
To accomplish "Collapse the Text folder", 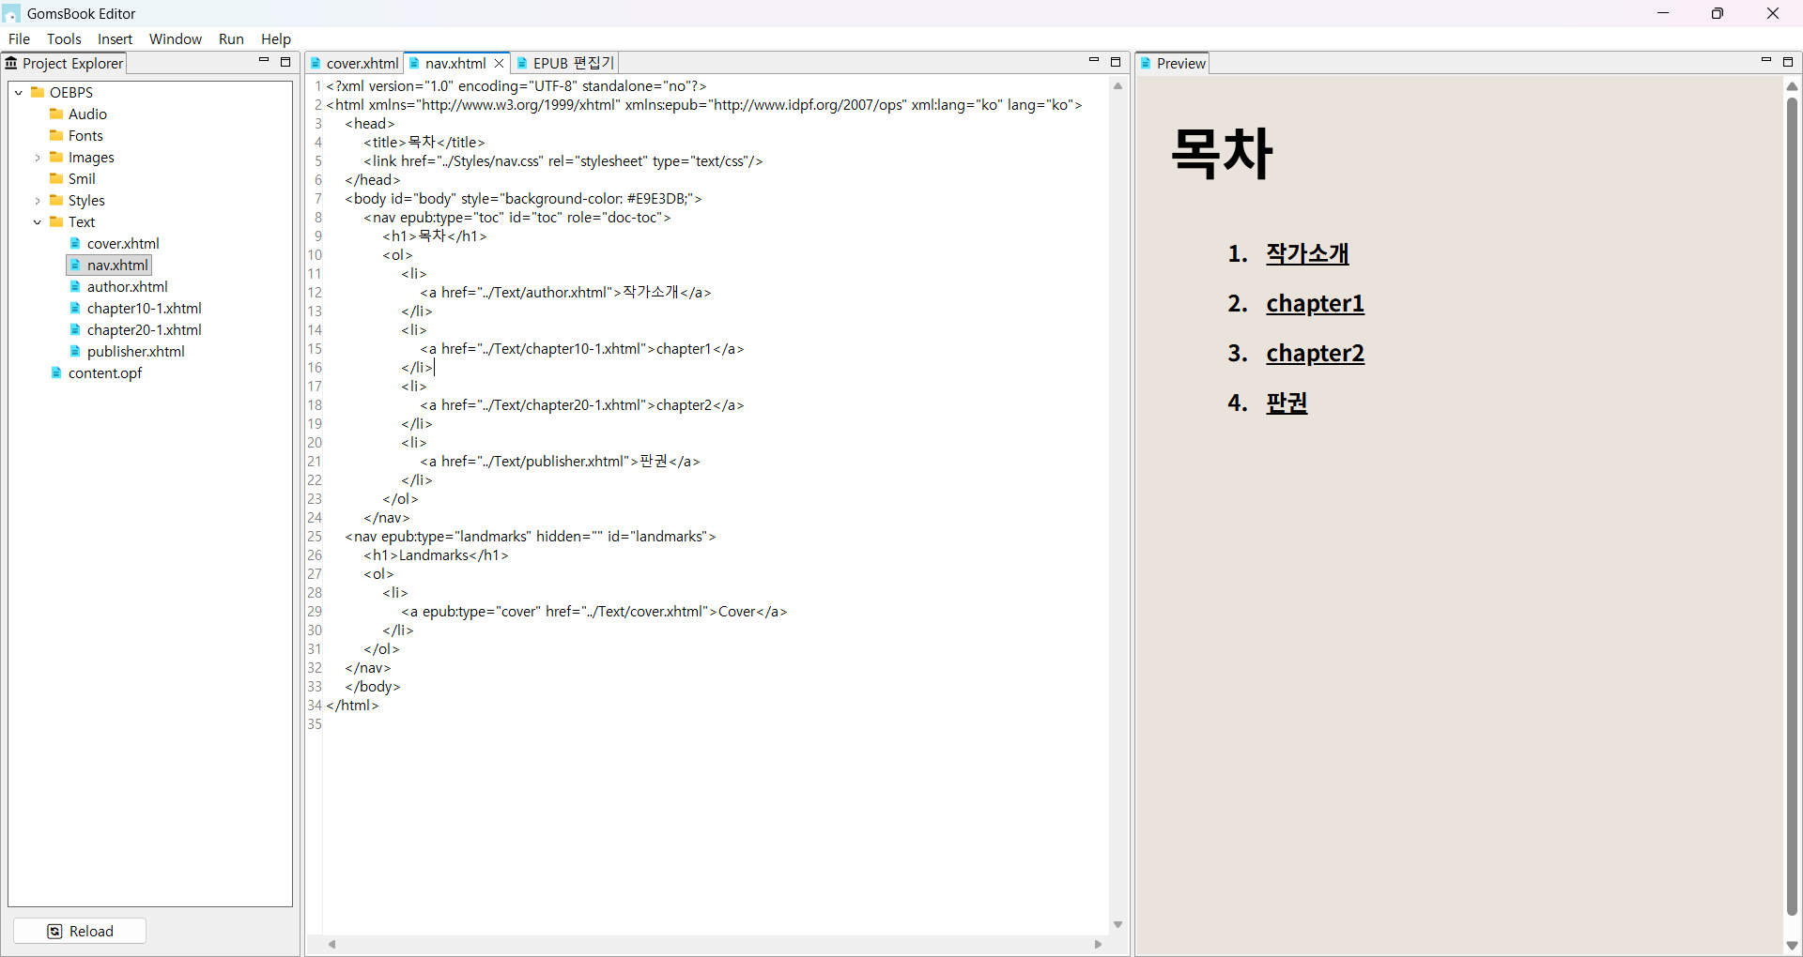I will 38,222.
